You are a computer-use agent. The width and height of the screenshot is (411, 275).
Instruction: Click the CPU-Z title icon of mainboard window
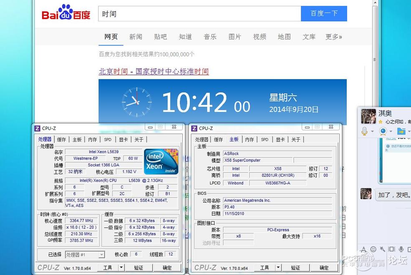pos(194,129)
